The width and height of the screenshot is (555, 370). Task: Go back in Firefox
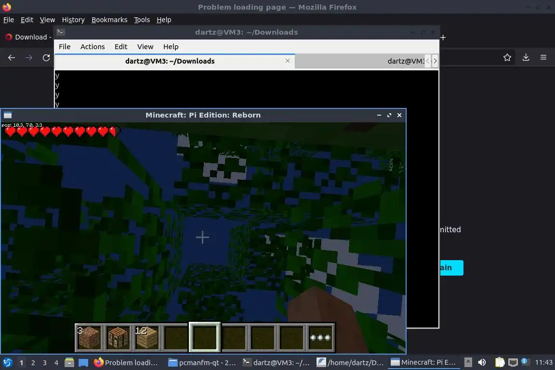12,58
